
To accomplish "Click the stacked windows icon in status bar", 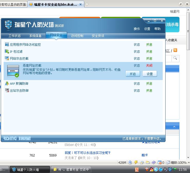I will (x=142, y=163).
